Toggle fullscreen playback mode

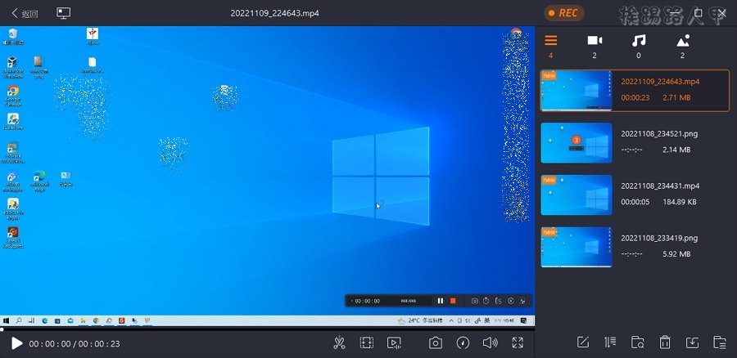pos(518,343)
